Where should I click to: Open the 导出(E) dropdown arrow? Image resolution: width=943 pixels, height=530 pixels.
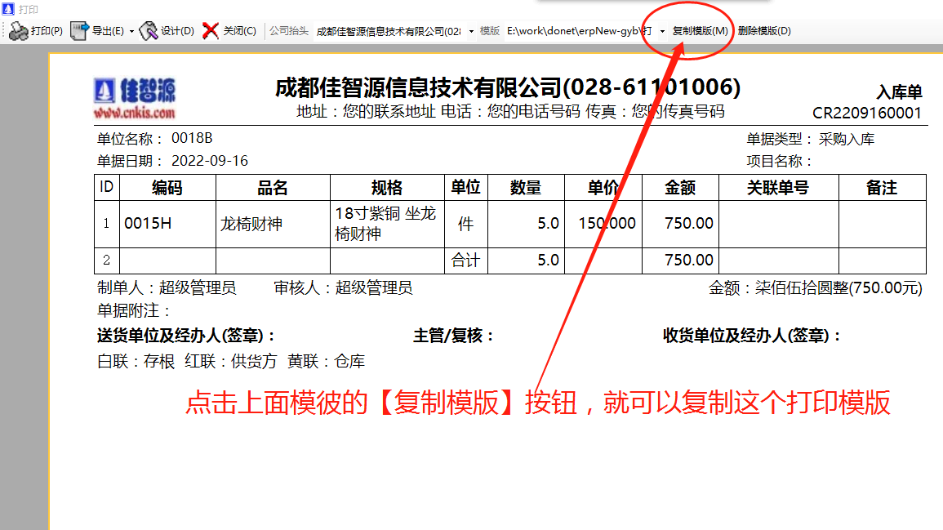click(131, 31)
